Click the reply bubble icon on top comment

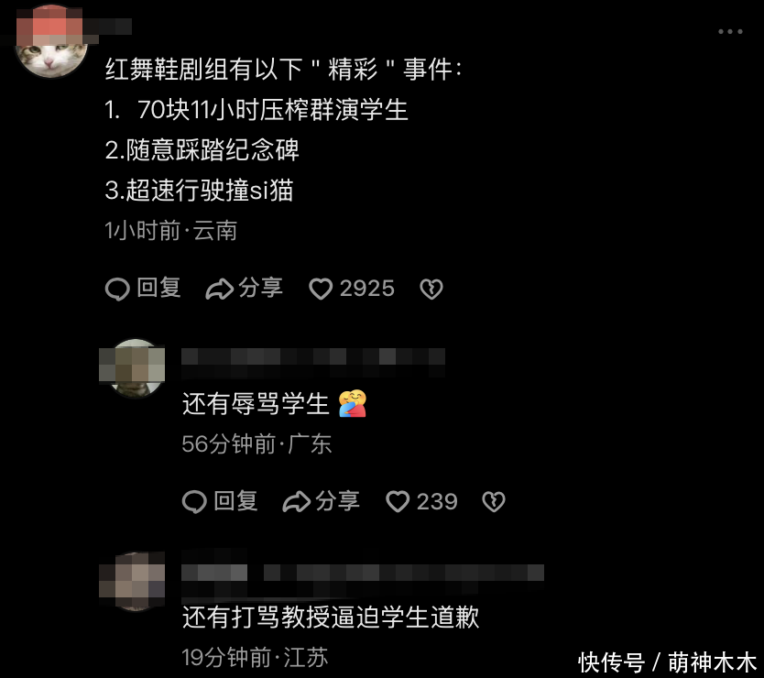coord(117,289)
